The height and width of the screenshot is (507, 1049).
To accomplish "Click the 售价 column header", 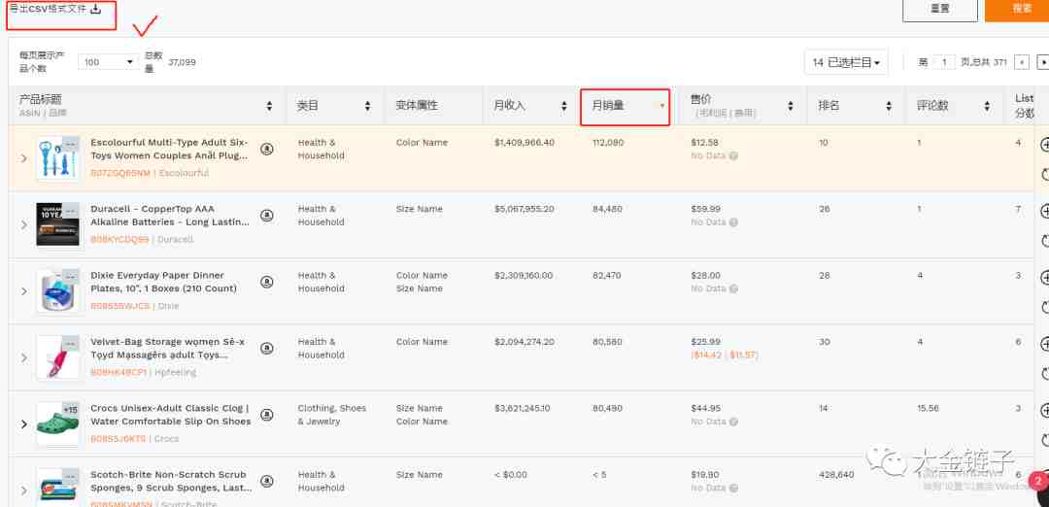I will tap(701, 100).
